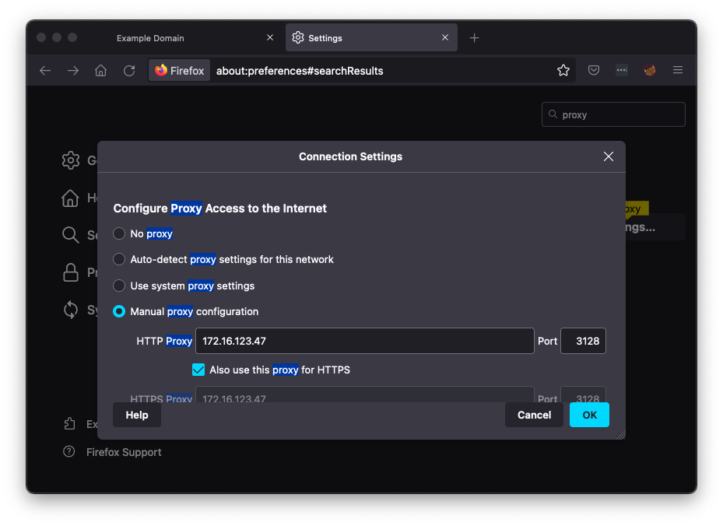Viewport: 723px width, 526px height.
Task: Click the HTTP Proxy address field
Action: (x=365, y=341)
